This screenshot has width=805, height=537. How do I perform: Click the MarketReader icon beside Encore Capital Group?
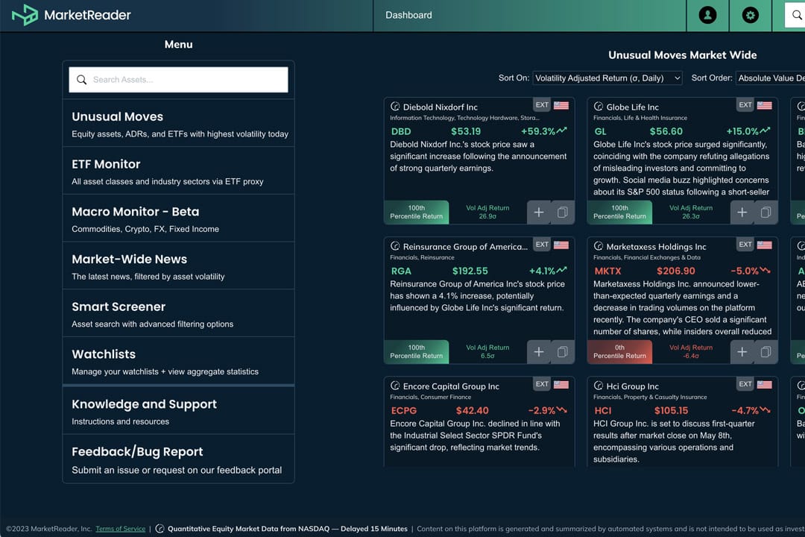tap(395, 386)
